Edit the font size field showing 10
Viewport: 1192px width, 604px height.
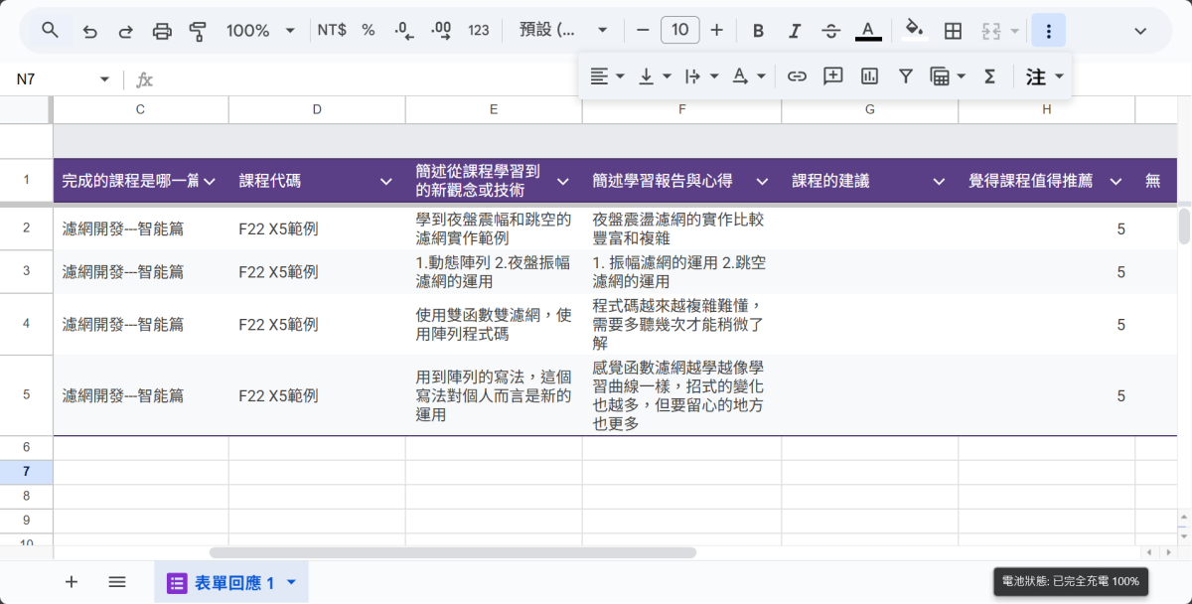(x=679, y=30)
